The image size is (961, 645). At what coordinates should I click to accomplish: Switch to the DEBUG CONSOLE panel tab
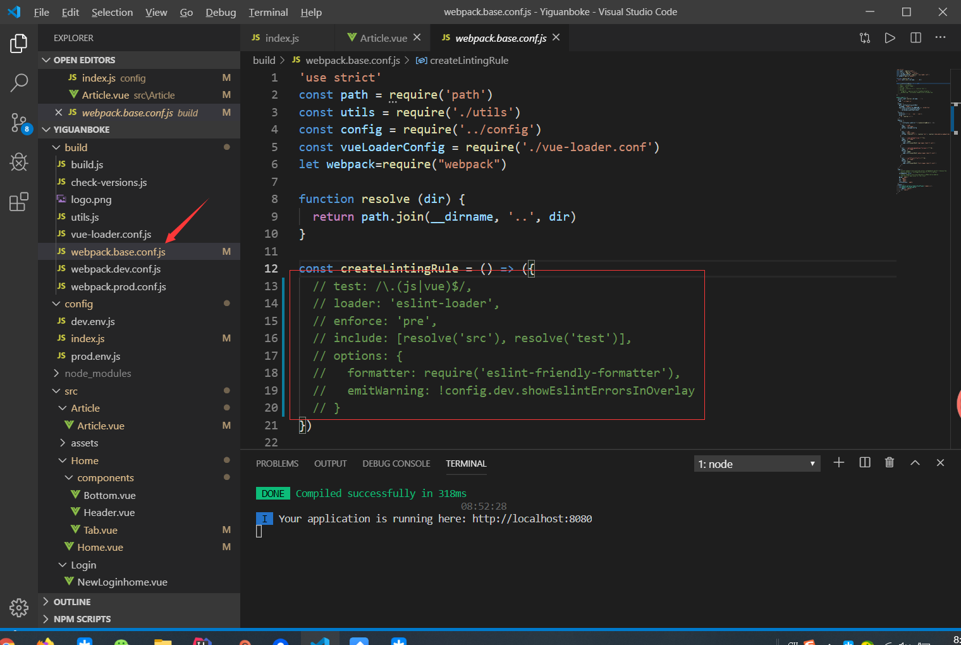coord(396,464)
